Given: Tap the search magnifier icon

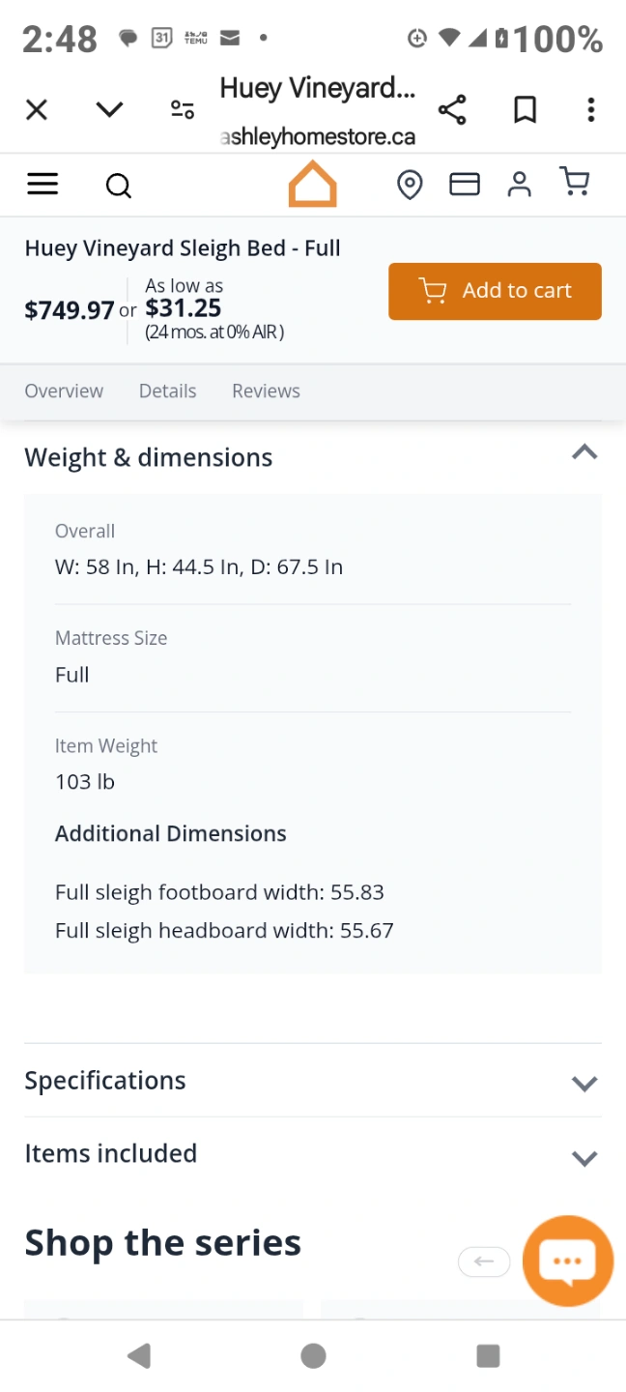Looking at the screenshot, I should [x=118, y=185].
